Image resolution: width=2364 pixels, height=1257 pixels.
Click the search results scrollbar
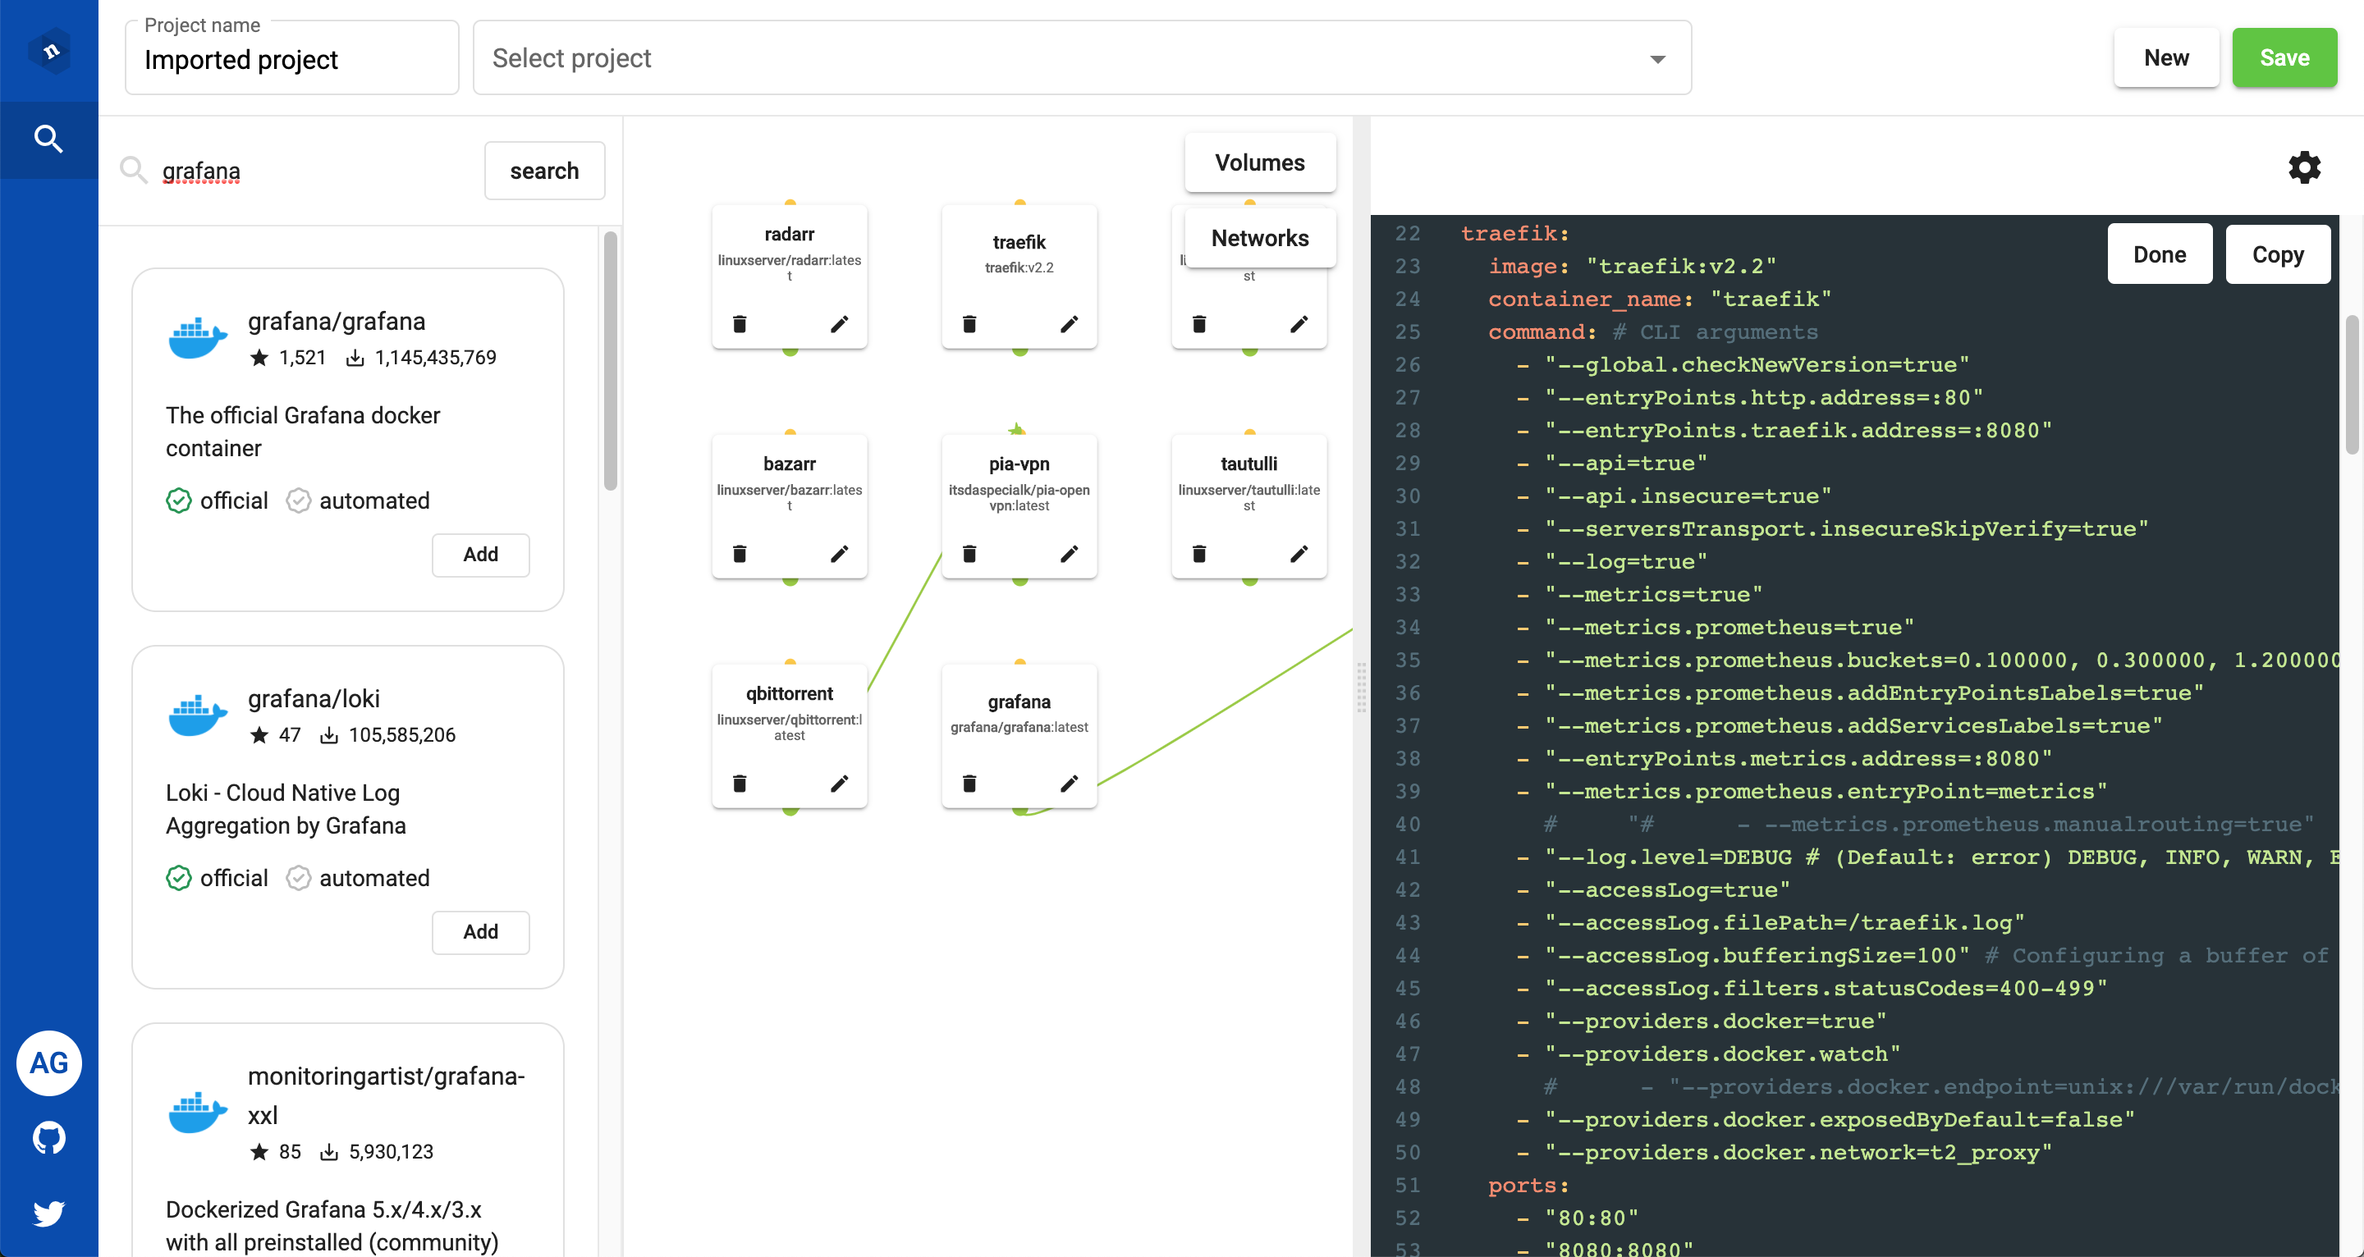tap(610, 360)
